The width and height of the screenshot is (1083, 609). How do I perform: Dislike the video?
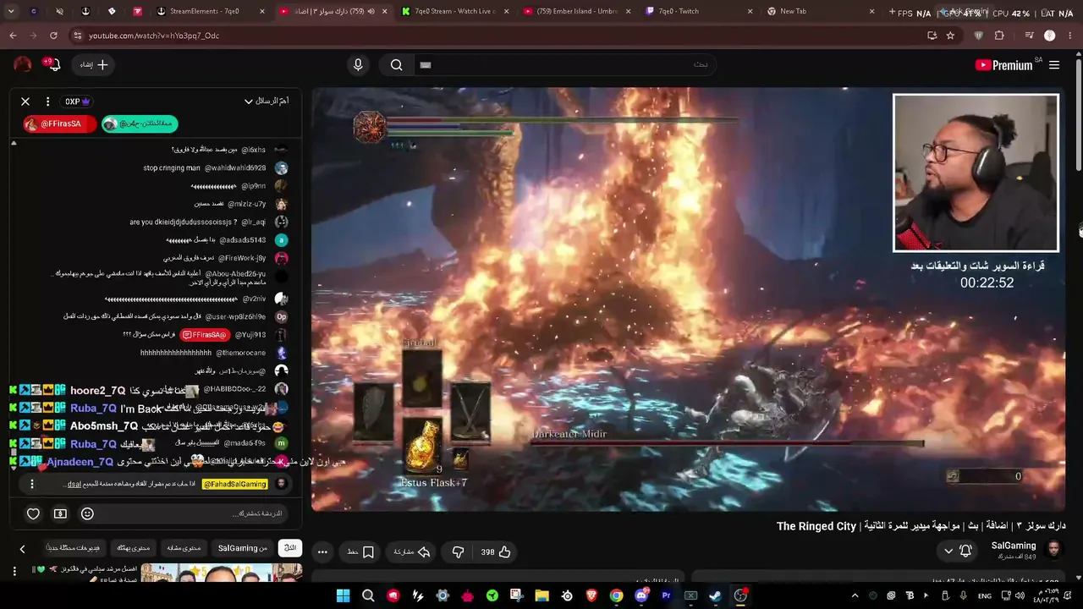point(458,552)
